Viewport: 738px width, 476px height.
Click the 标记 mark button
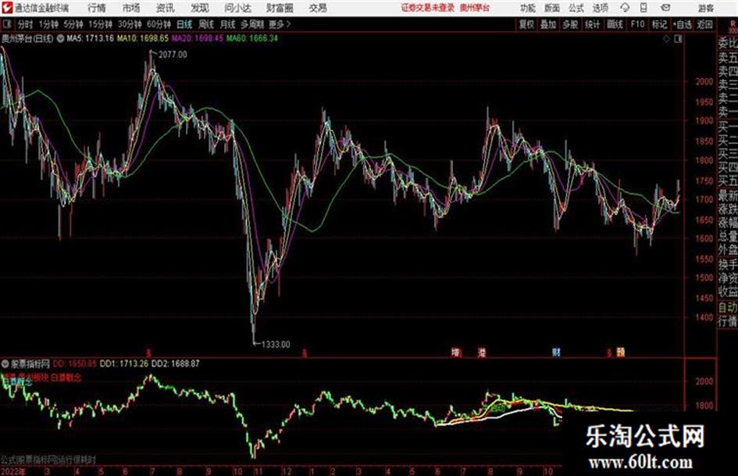click(659, 24)
